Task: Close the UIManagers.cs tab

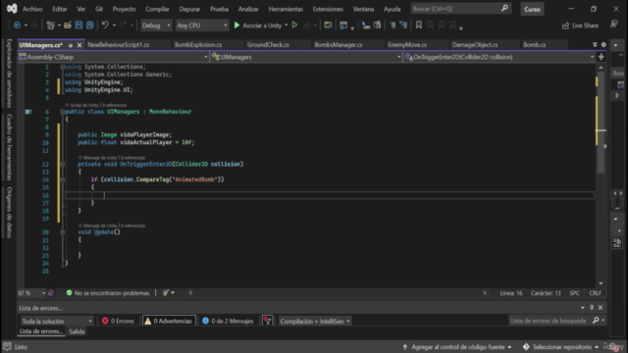Action: [x=79, y=45]
